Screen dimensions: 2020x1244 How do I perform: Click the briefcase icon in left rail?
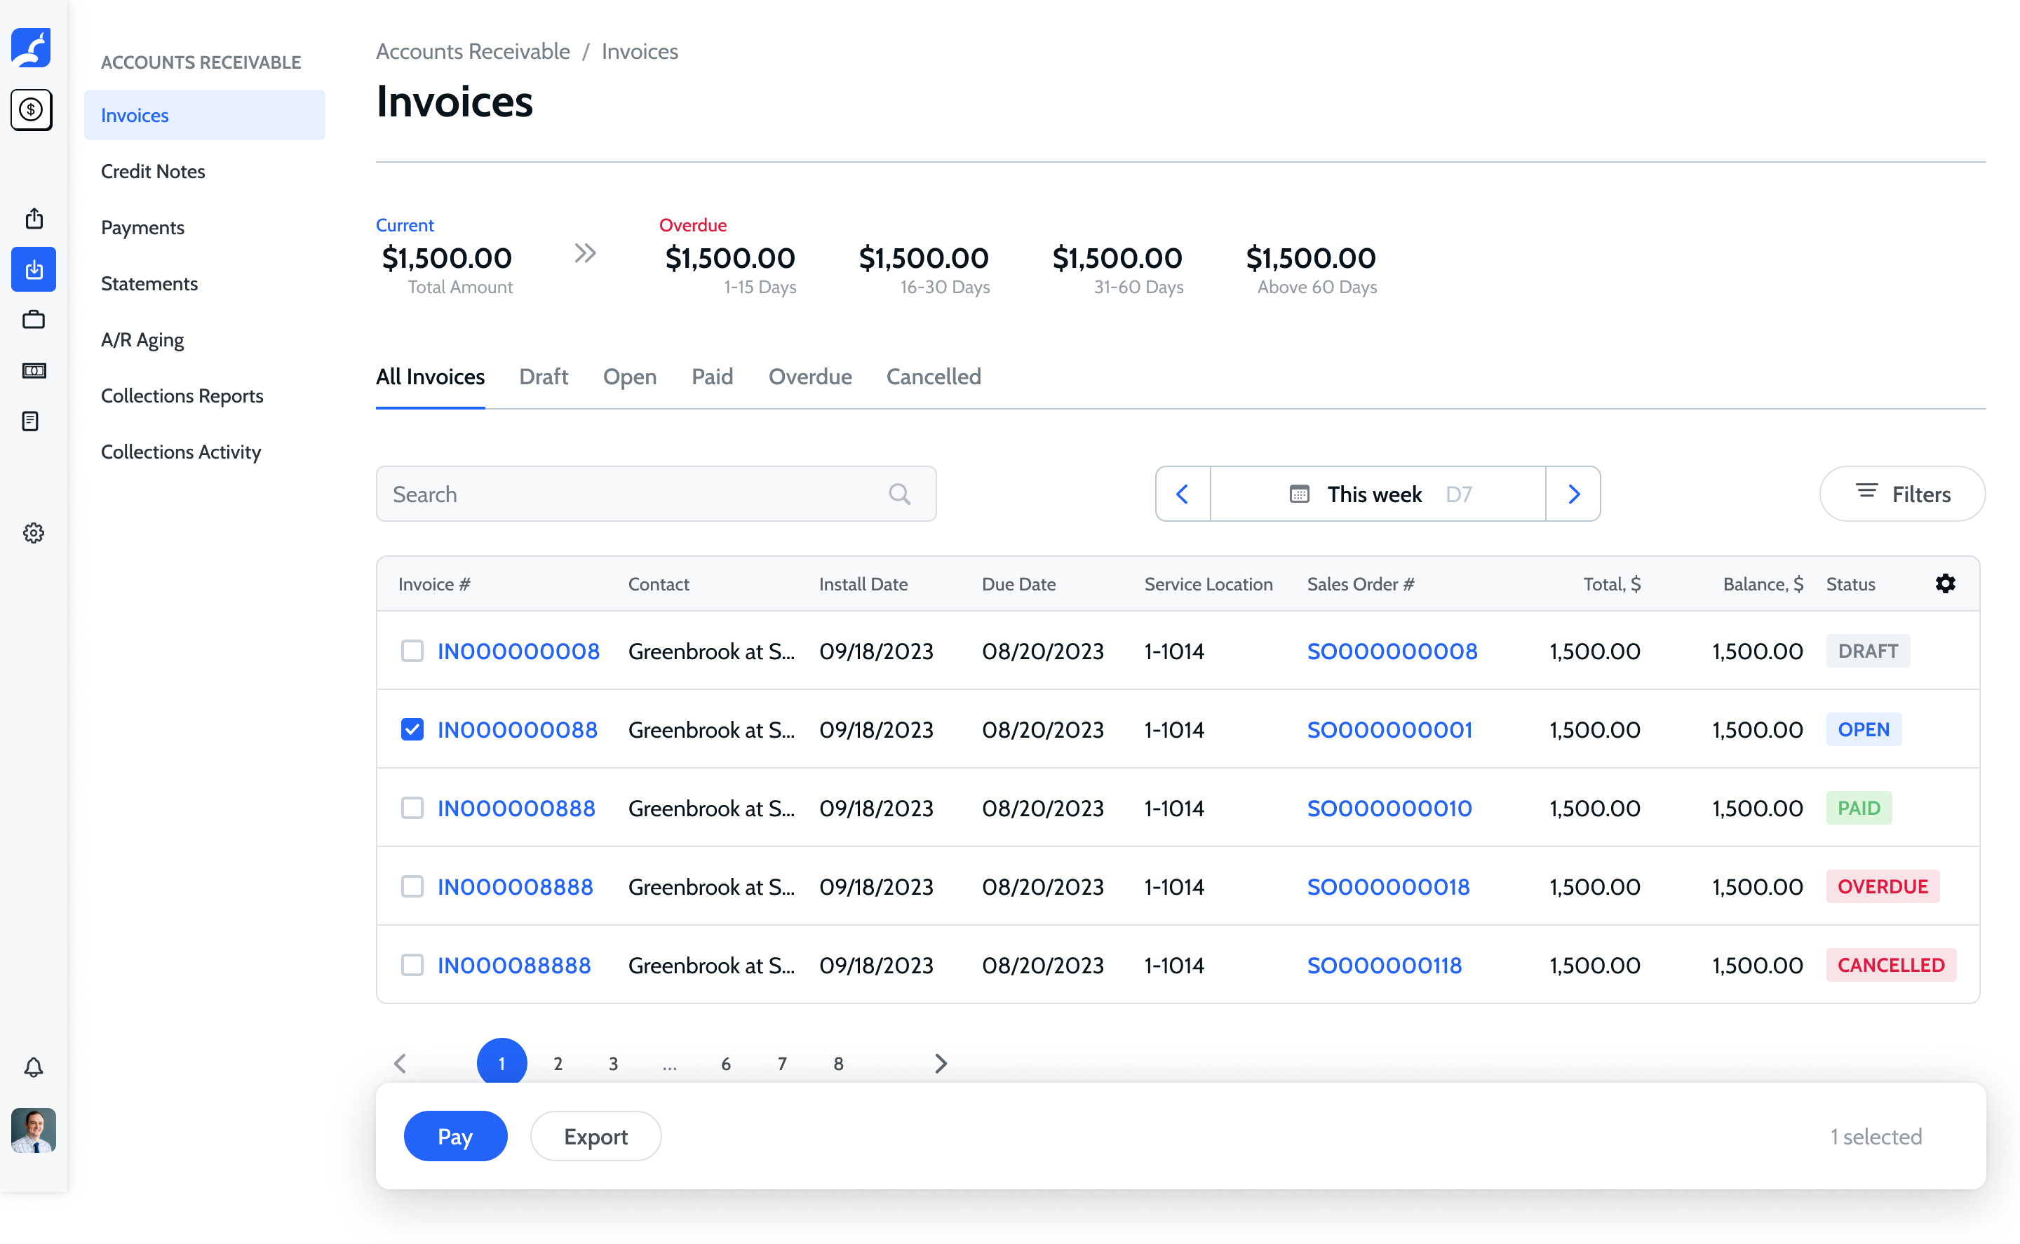pyautogui.click(x=34, y=320)
